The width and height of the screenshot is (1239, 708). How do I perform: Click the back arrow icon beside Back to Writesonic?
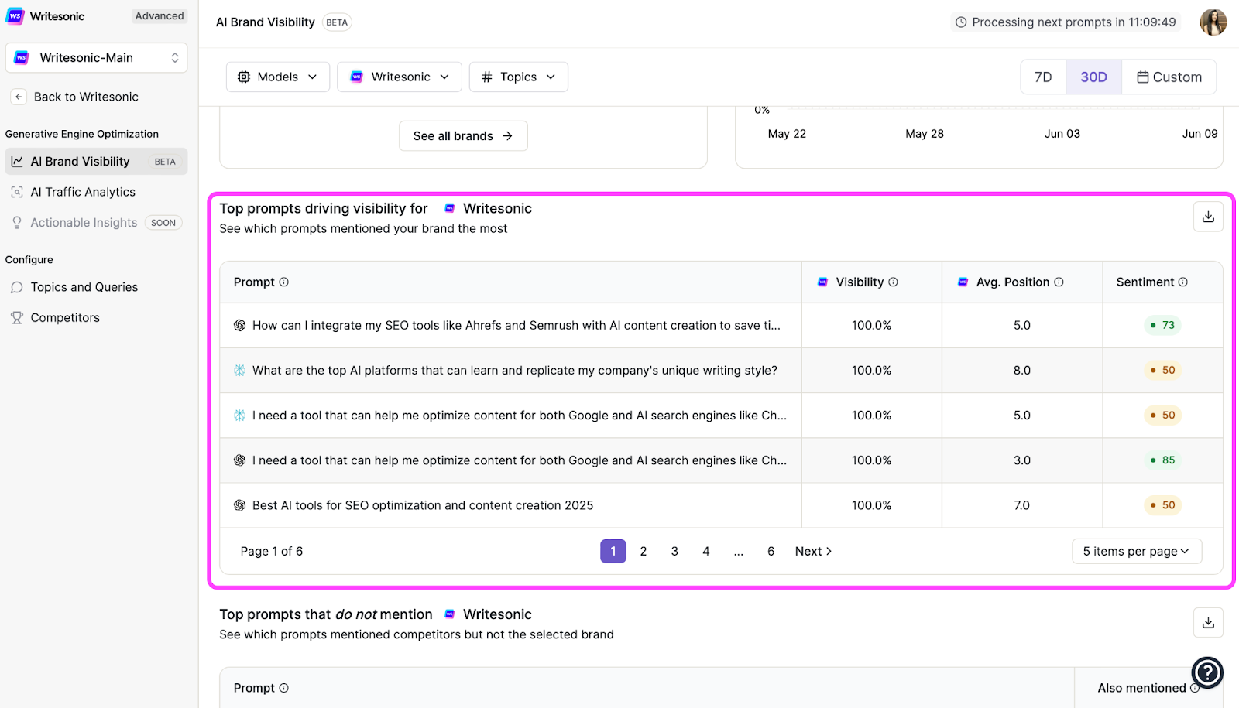[19, 97]
